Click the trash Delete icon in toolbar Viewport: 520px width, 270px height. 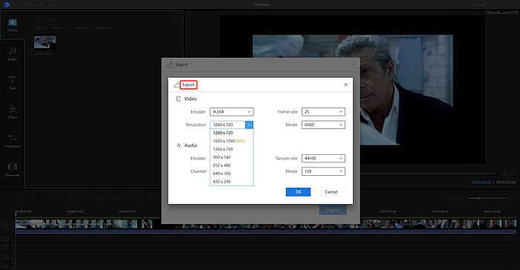coord(71,198)
